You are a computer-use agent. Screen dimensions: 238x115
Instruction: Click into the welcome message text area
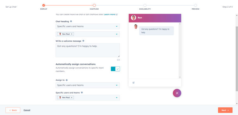point(88,50)
